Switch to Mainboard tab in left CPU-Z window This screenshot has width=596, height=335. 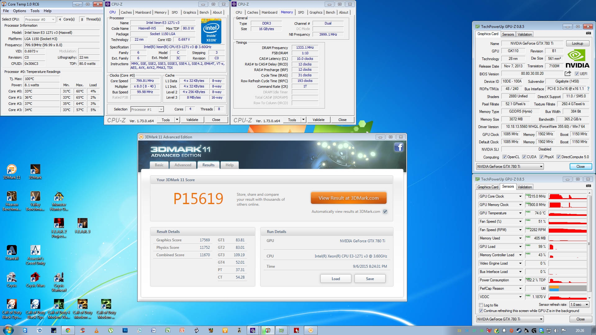coord(143,12)
